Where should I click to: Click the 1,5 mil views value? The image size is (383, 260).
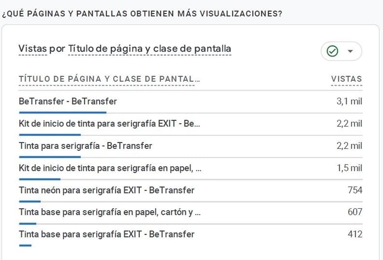pos(350,168)
